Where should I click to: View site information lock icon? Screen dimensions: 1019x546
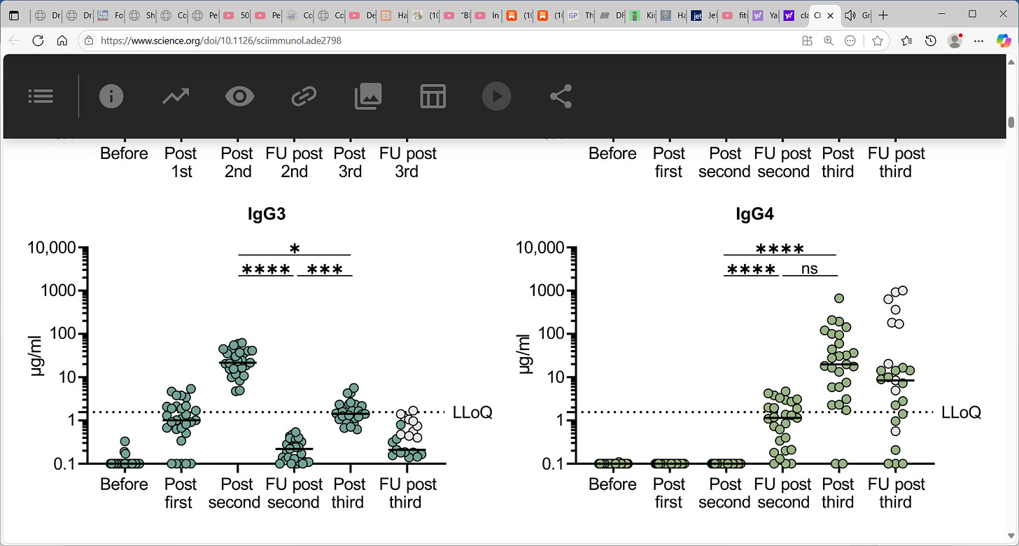click(x=89, y=41)
